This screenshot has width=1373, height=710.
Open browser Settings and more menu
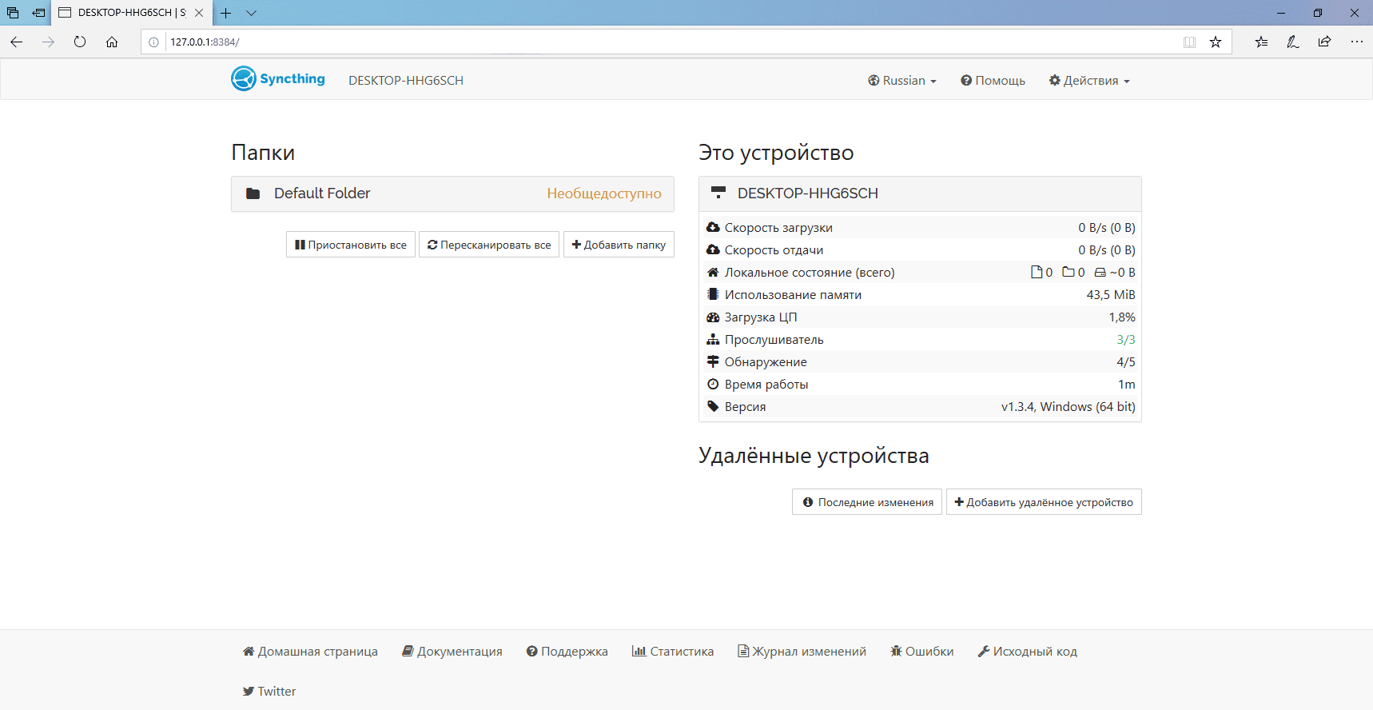click(1356, 42)
